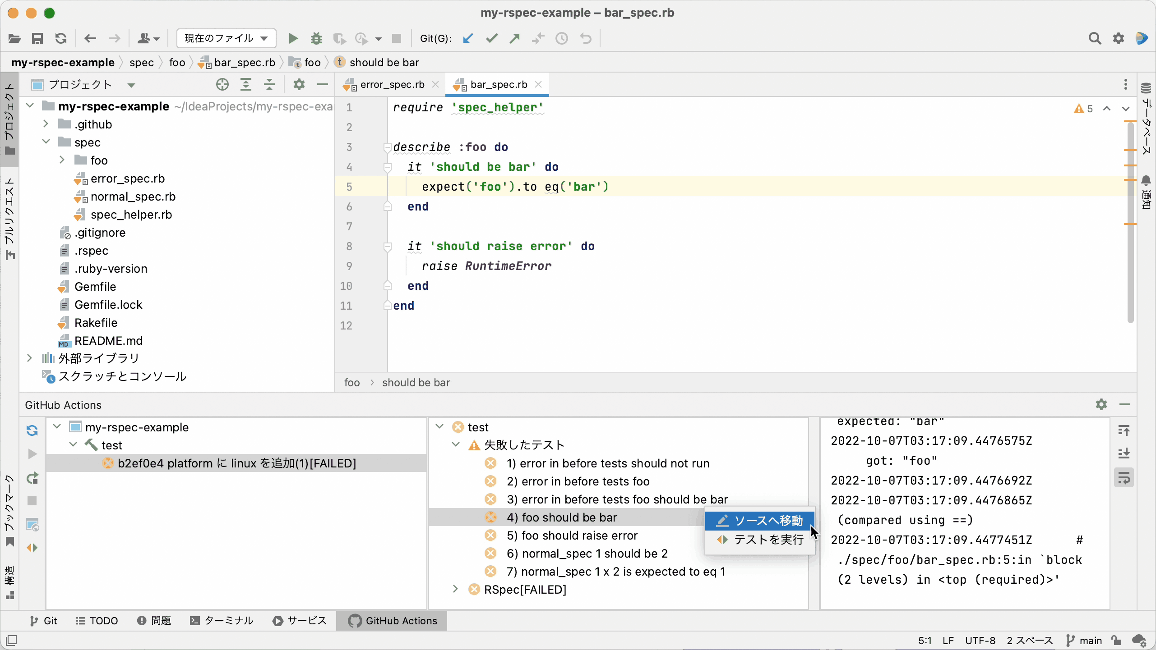Click the Reload from disk icon
Screen dimensions: 1156x650
coord(61,38)
